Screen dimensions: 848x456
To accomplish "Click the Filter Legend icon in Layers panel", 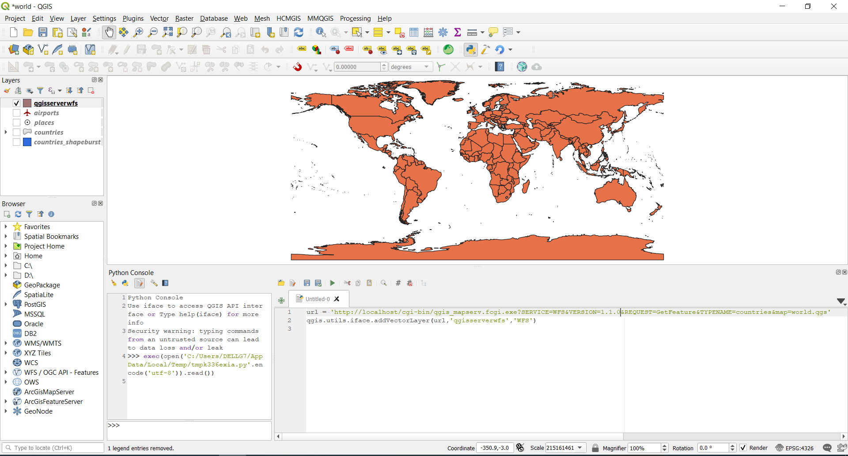I will tap(40, 90).
